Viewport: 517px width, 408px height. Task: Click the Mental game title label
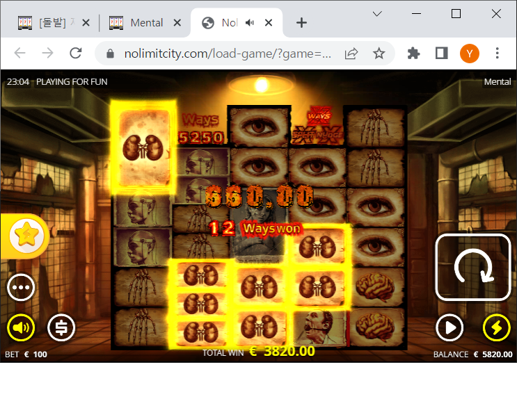tap(498, 81)
